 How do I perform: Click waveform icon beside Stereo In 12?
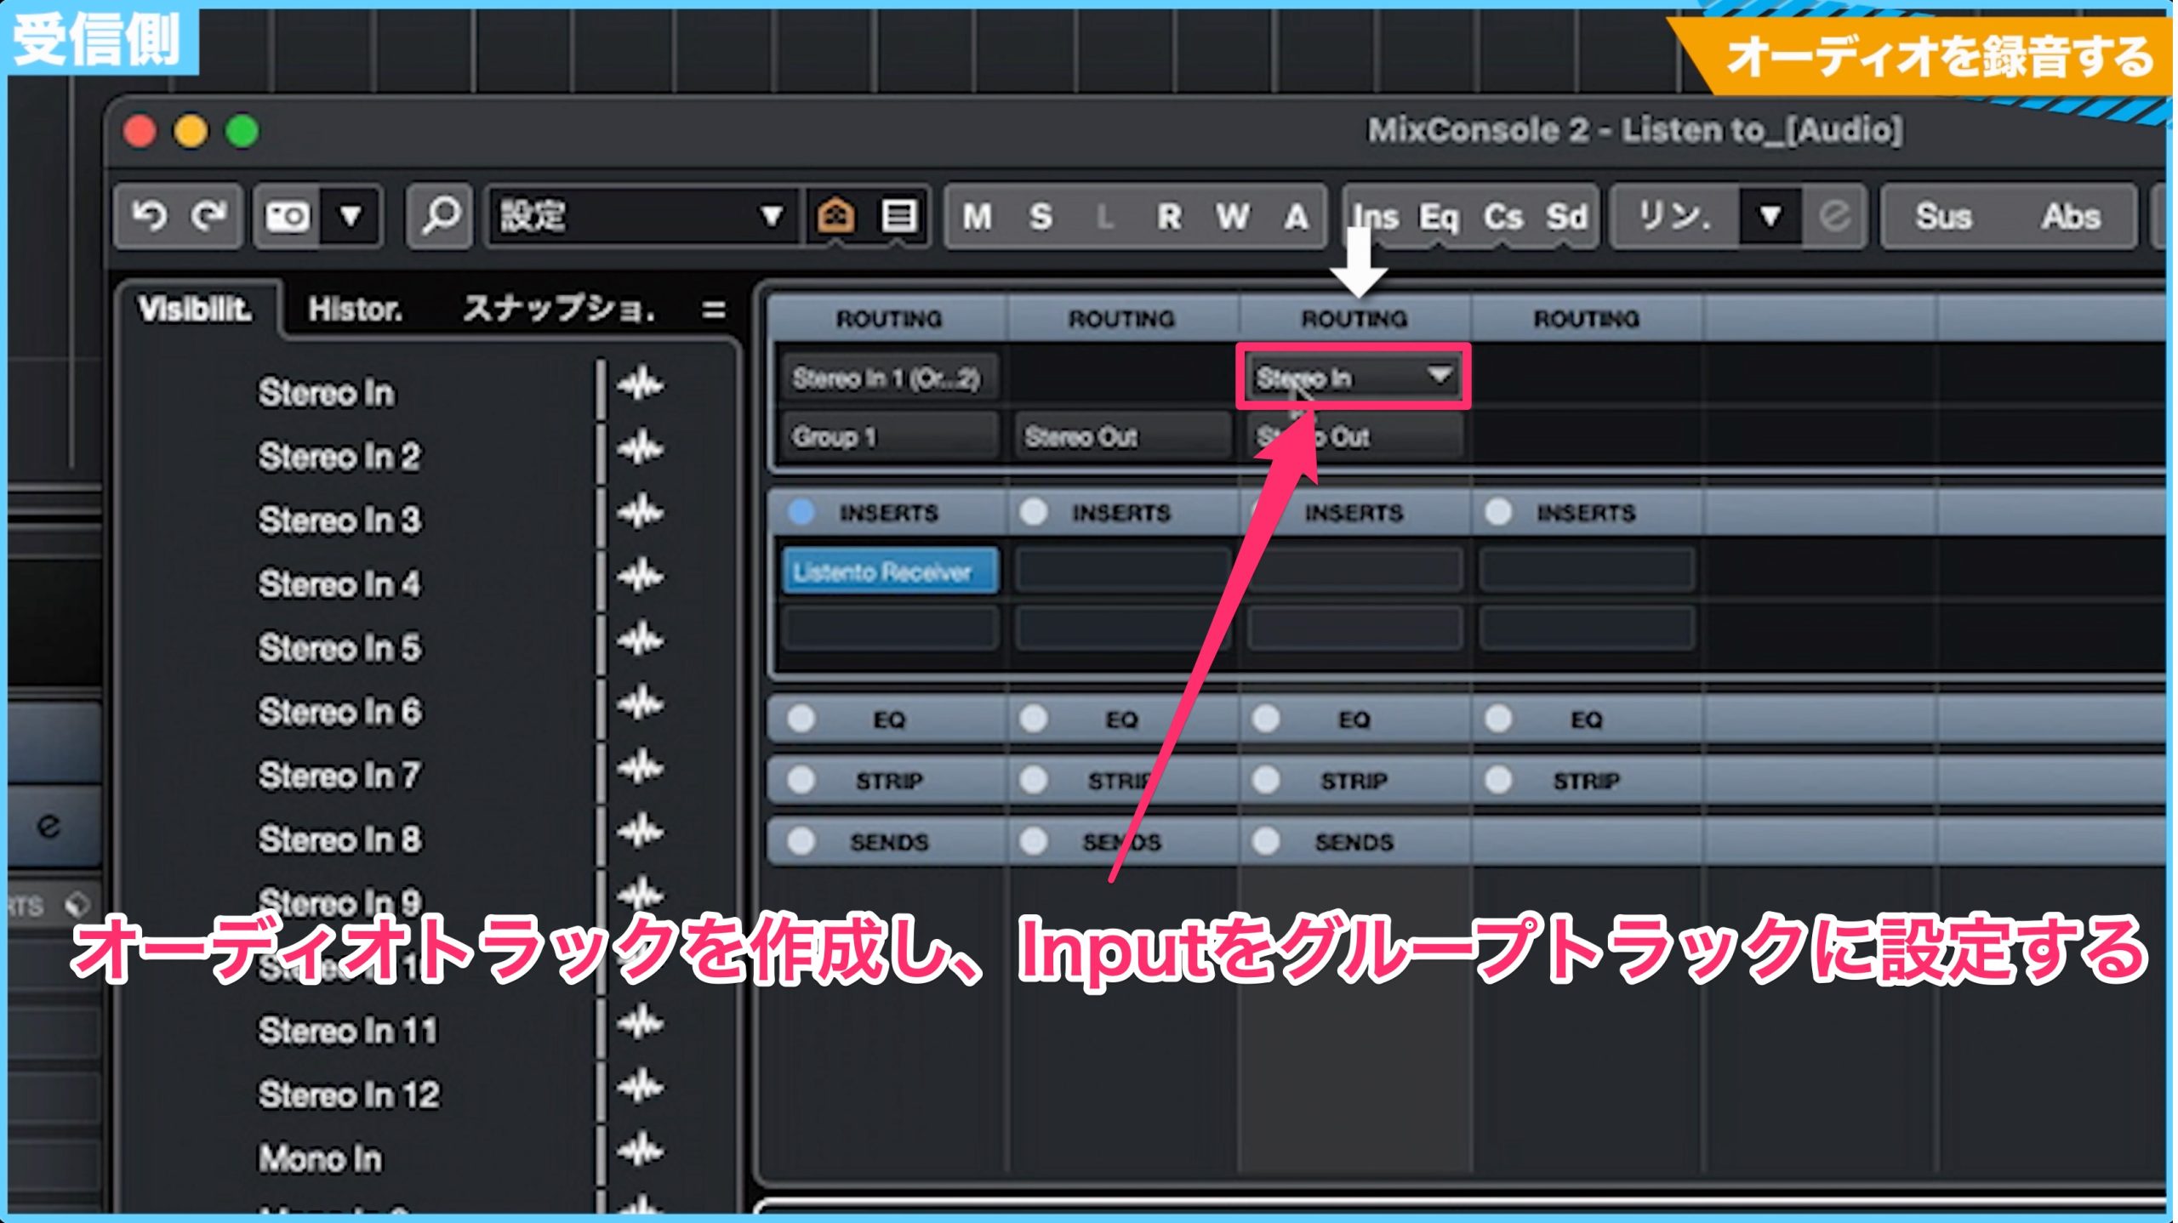coord(641,1087)
